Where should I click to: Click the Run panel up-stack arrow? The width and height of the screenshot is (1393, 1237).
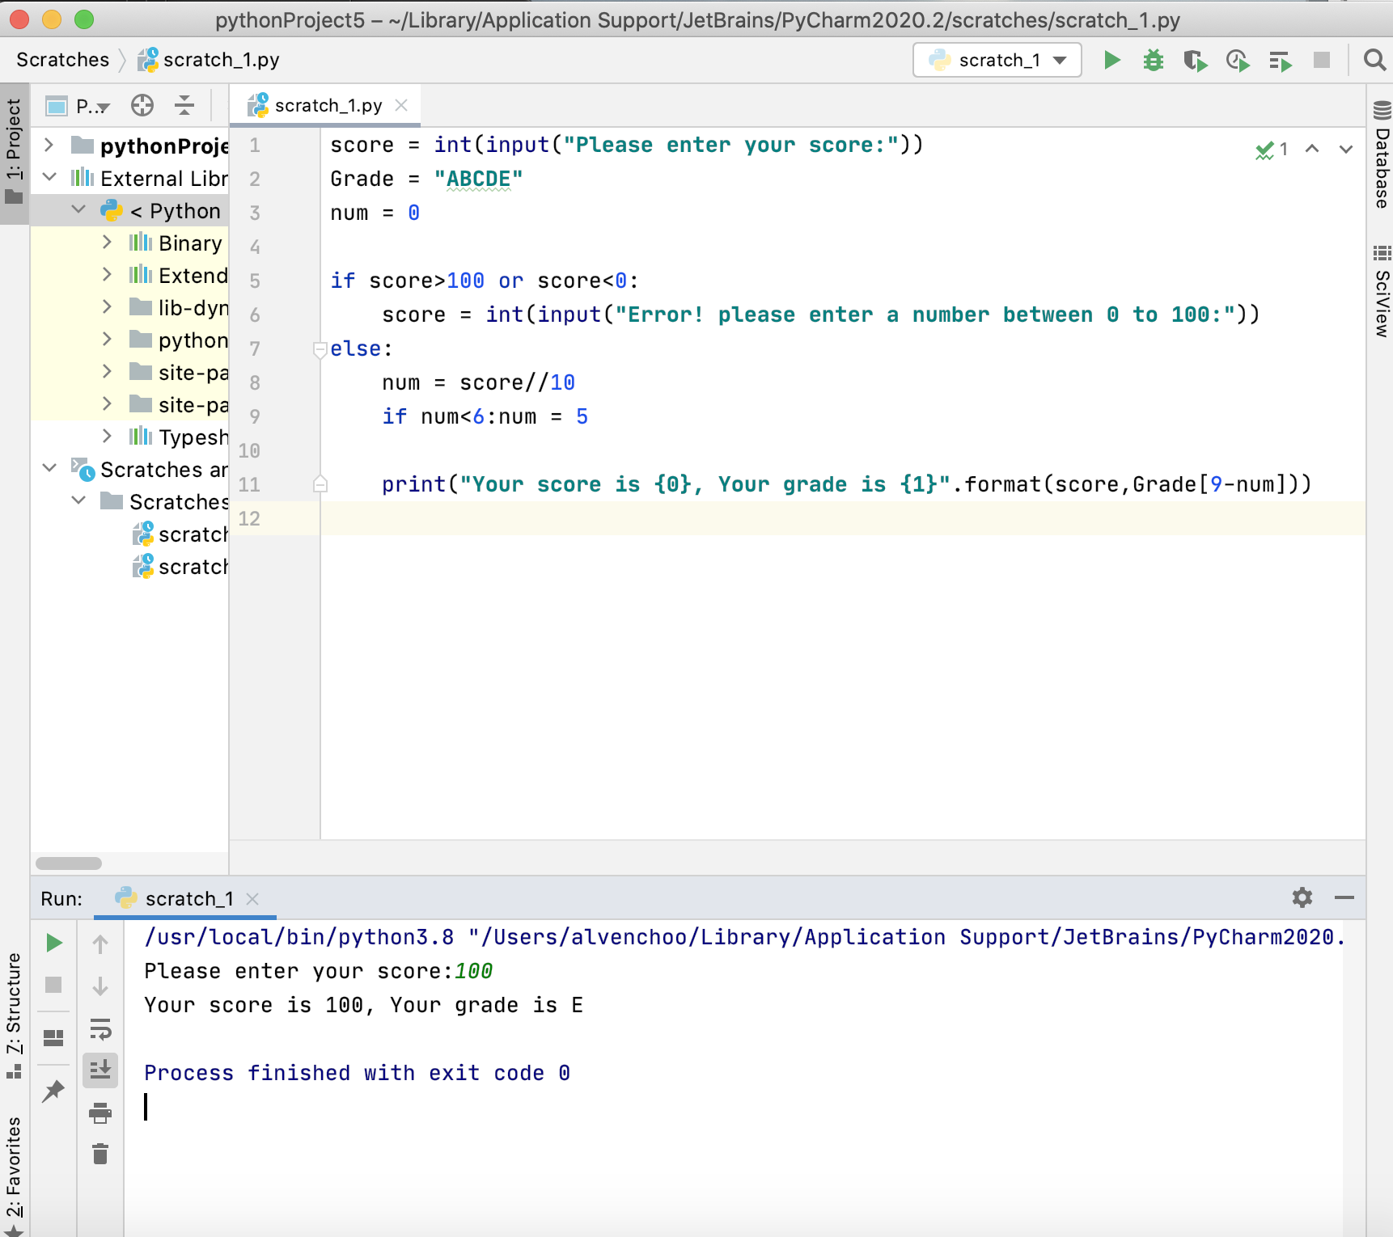coord(100,944)
